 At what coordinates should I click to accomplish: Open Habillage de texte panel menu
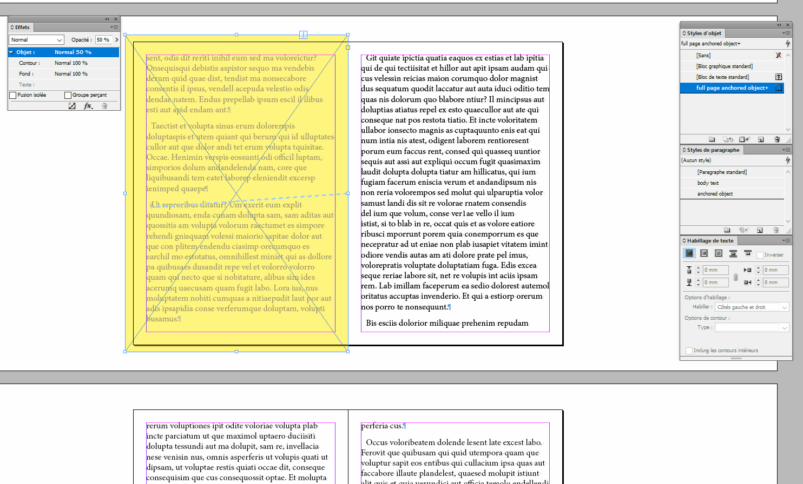786,240
